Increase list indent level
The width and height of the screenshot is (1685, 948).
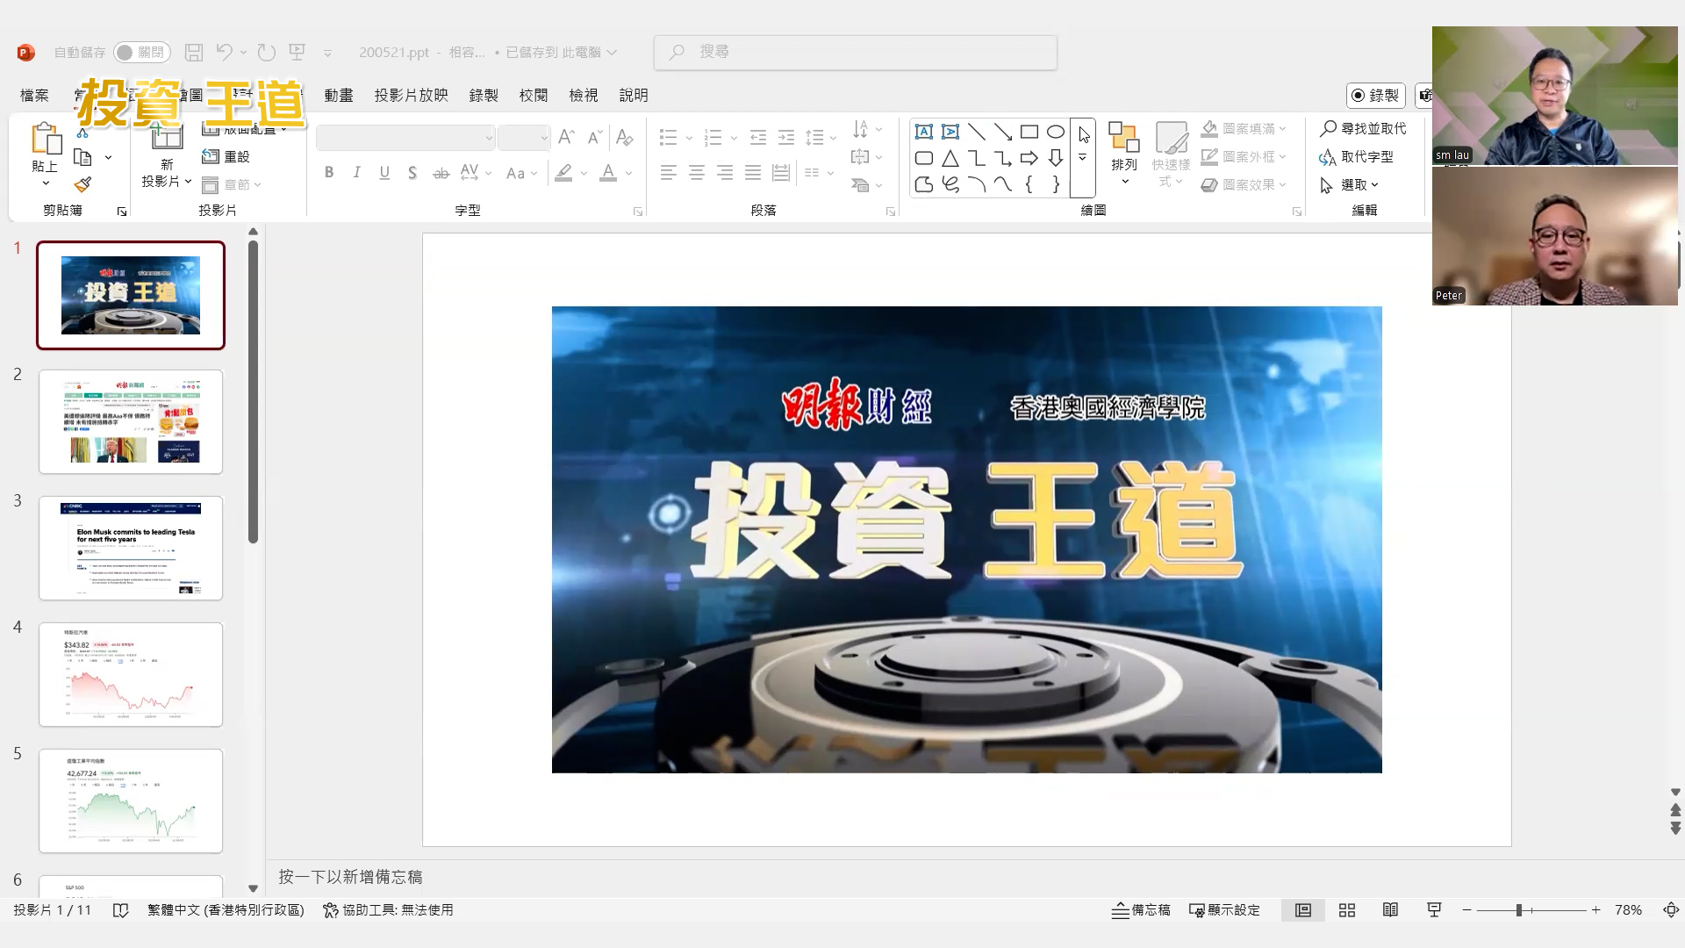point(786,138)
